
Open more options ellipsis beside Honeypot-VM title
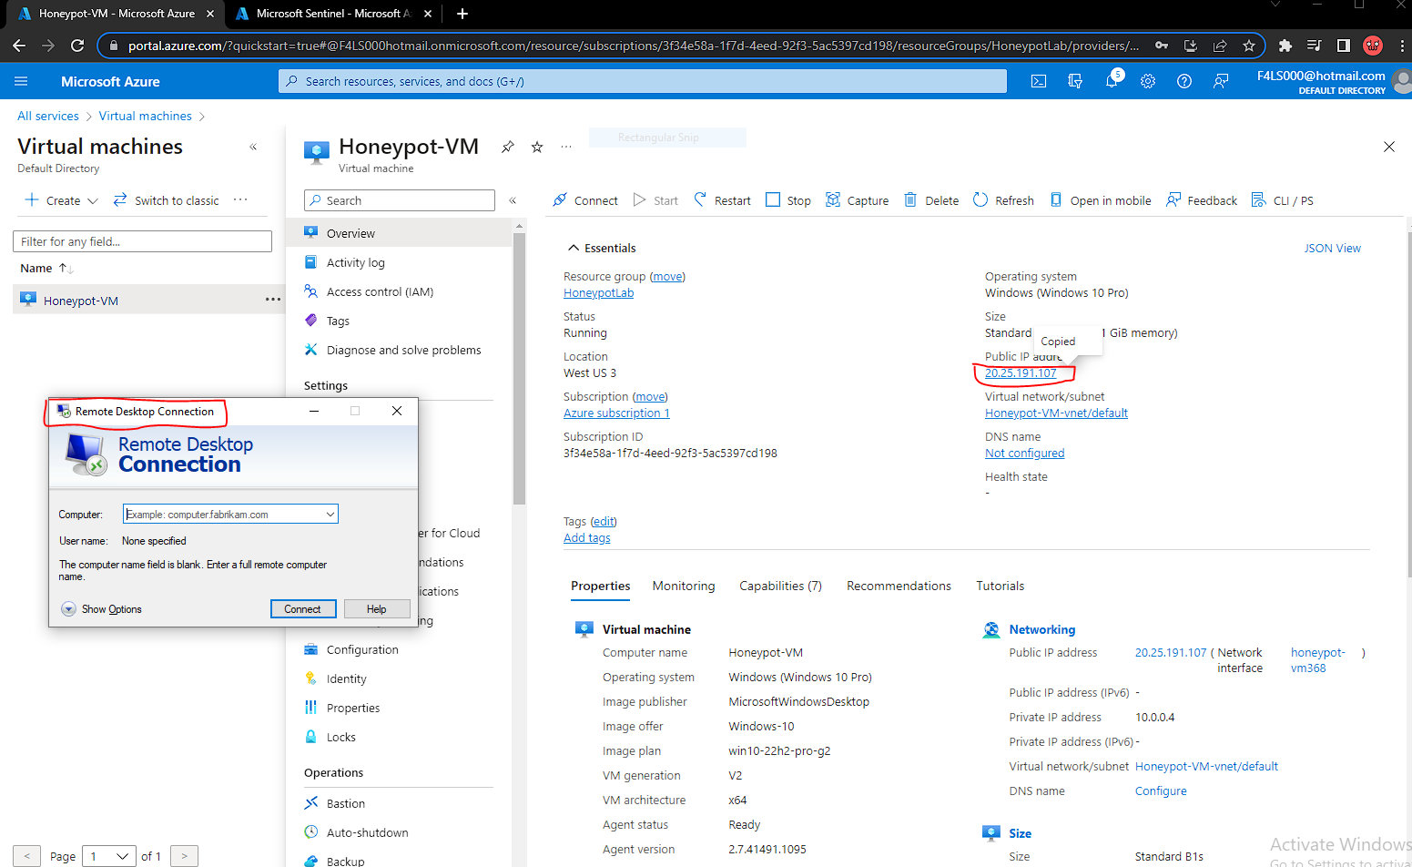pyautogui.click(x=566, y=147)
